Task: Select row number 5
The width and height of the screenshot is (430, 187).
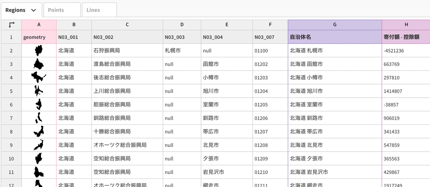Action: (x=11, y=91)
